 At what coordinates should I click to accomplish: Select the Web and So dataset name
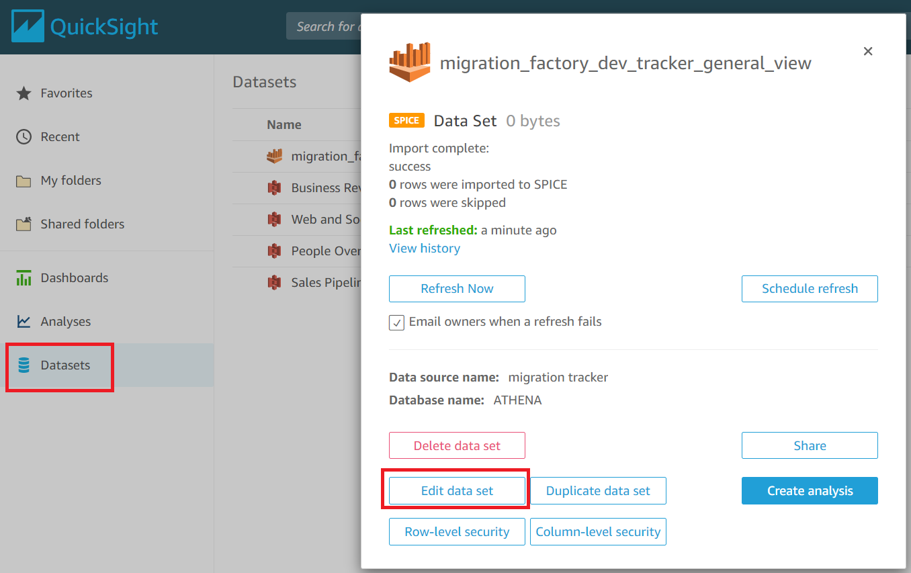pyautogui.click(x=326, y=220)
